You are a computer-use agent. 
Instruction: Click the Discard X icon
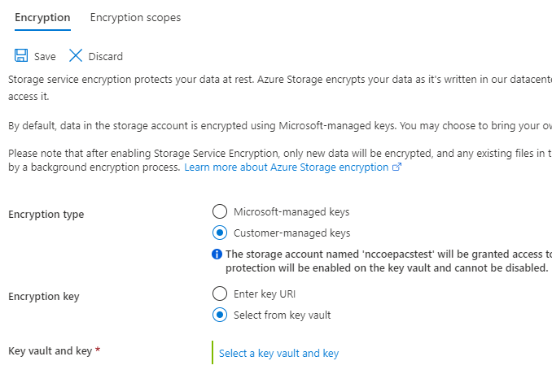(x=76, y=56)
